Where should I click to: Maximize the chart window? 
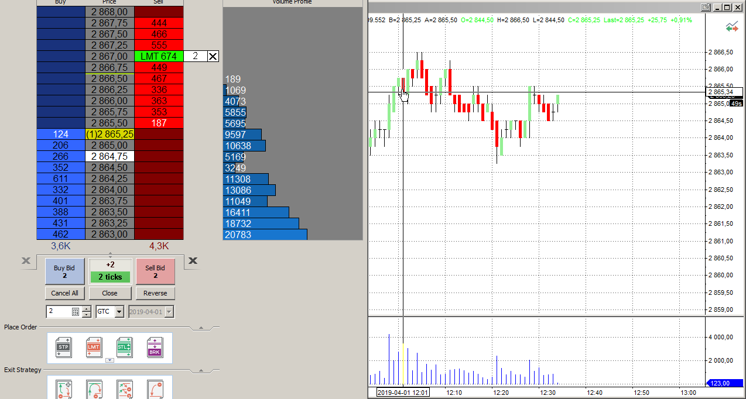coord(727,8)
